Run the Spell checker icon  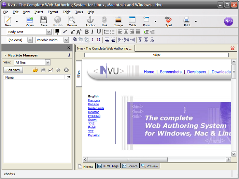[x=168, y=22]
